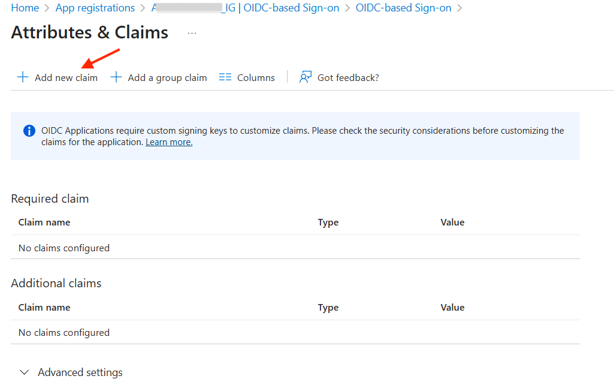Screen dimensions: 614x388
Task: Open the Columns chooser icon
Action: click(x=225, y=77)
